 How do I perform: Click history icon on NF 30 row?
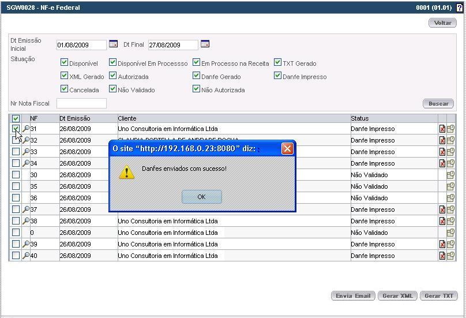(450, 175)
